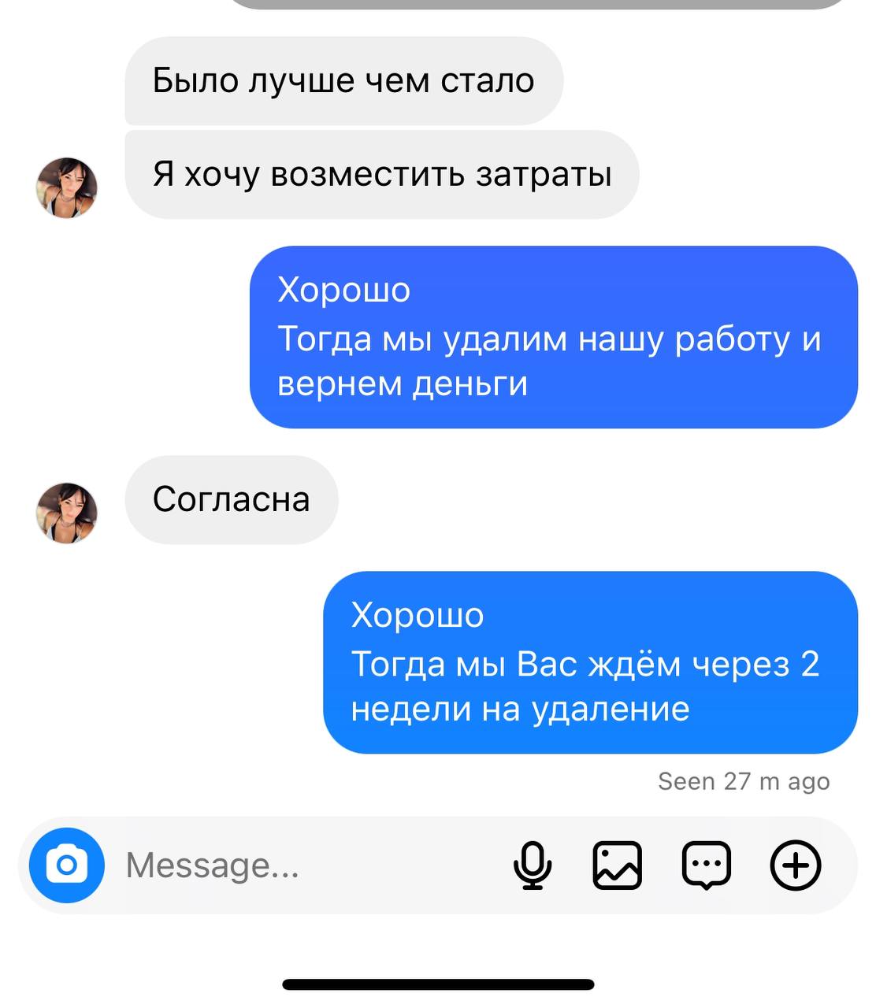Open the camera from the blue button
Image resolution: width=876 pixels, height=1008 pixels.
click(x=67, y=865)
